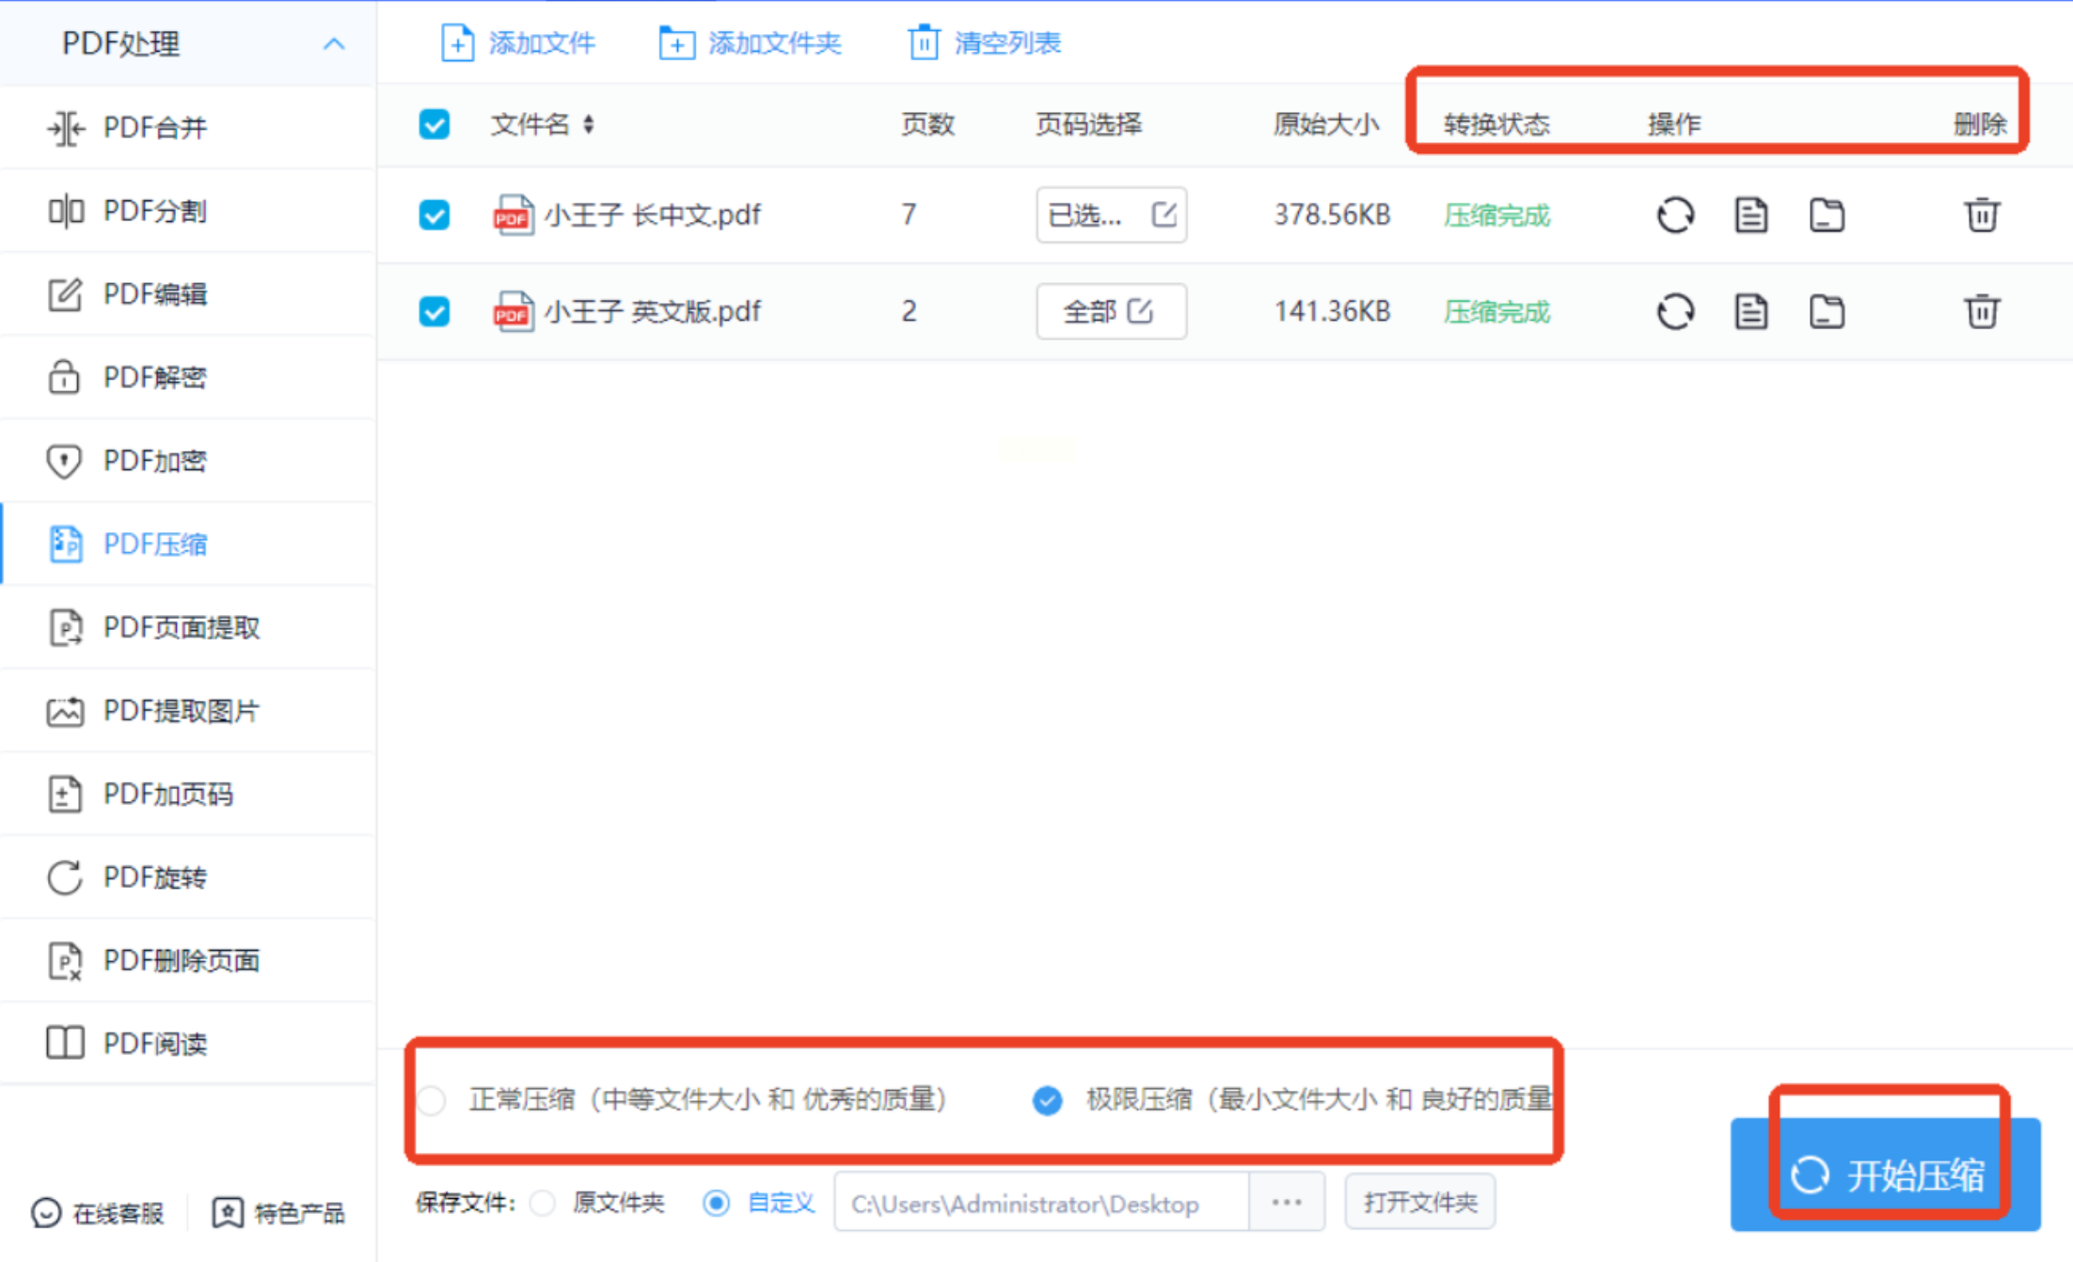
Task: Collapse the PDF处理 sidebar section
Action: pos(334,44)
